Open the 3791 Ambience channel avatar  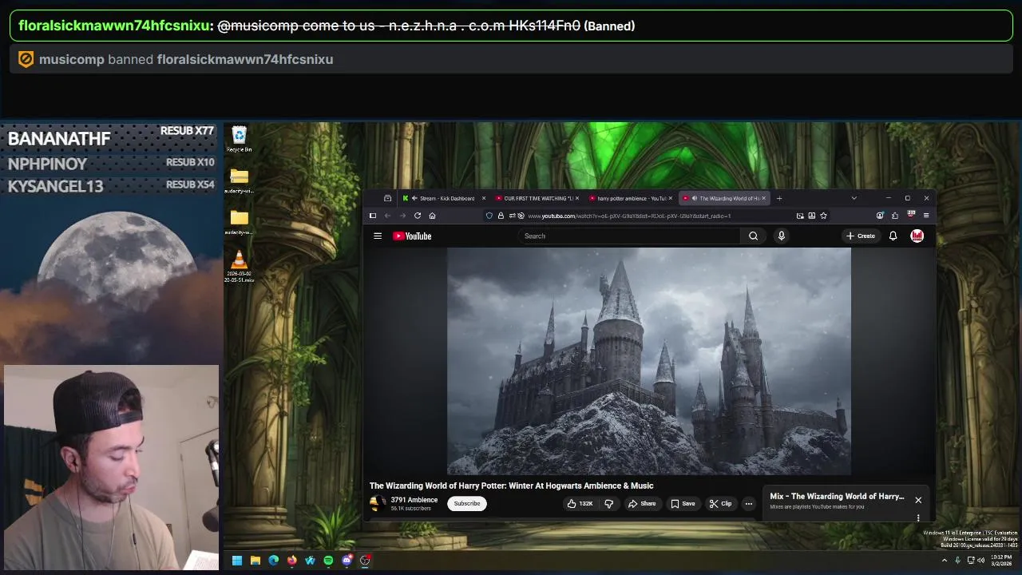[377, 503]
